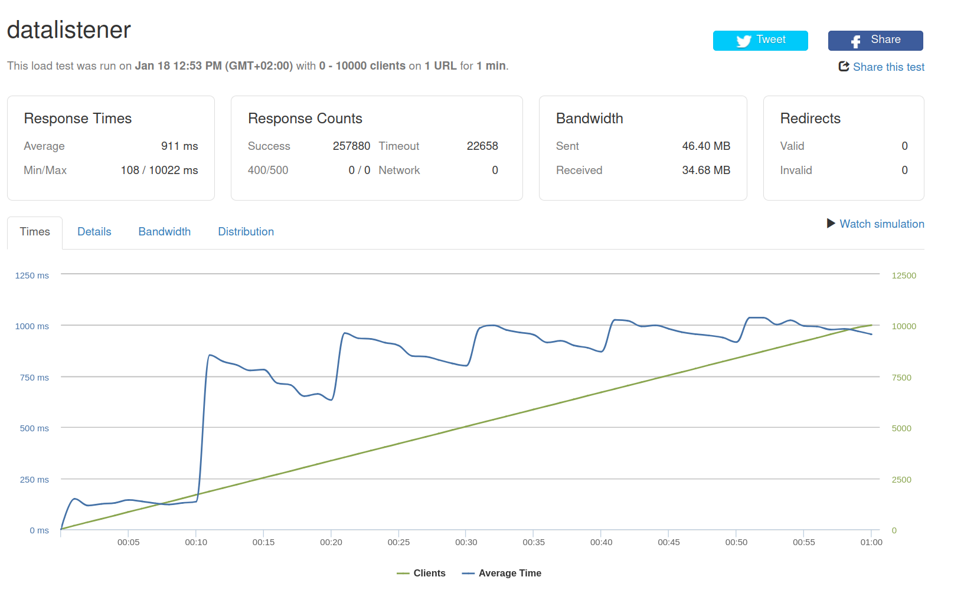Click the Response Times card heading
The width and height of the screenshot is (964, 590).
(x=78, y=119)
